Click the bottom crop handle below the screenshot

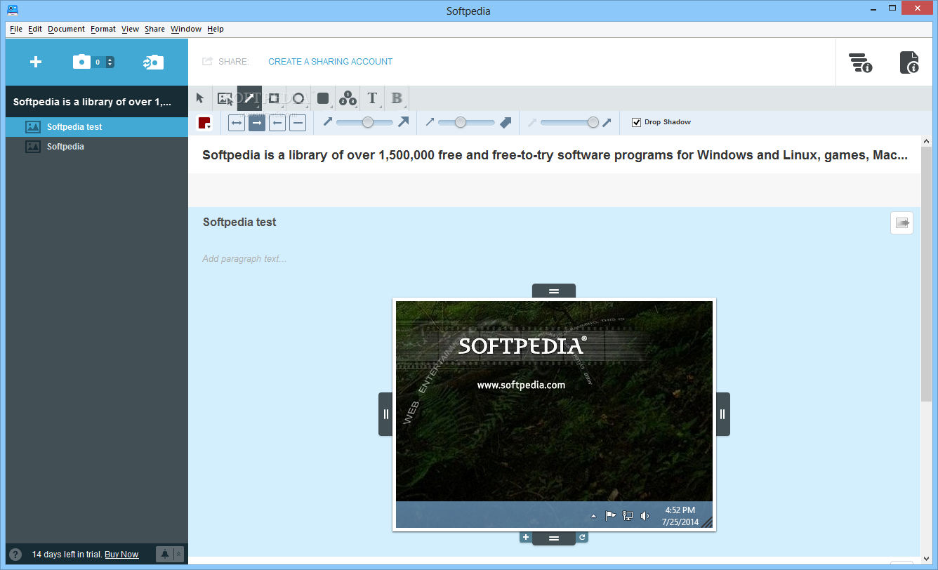point(554,538)
